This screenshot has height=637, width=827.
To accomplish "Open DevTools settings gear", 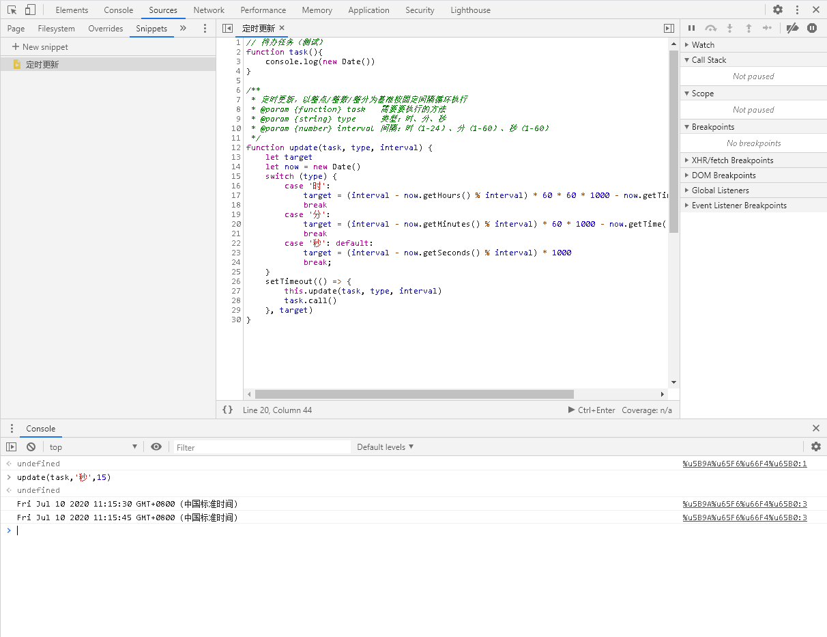I will [x=778, y=10].
